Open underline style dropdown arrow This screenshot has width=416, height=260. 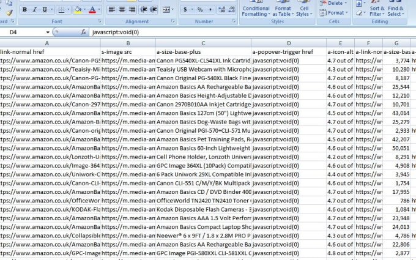[x=52, y=10]
